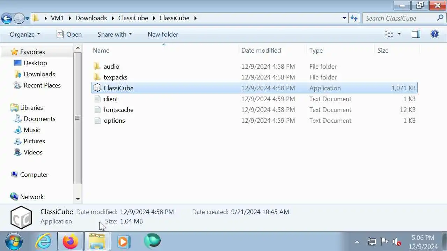Viewport: 447px width, 251px height.
Task: Click the file name texpacks
Action: point(116,77)
